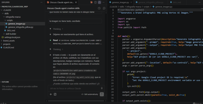Click the .bg_web3_cache.png inline code text
Screen dimensions: 203x104
[x=80, y=77]
